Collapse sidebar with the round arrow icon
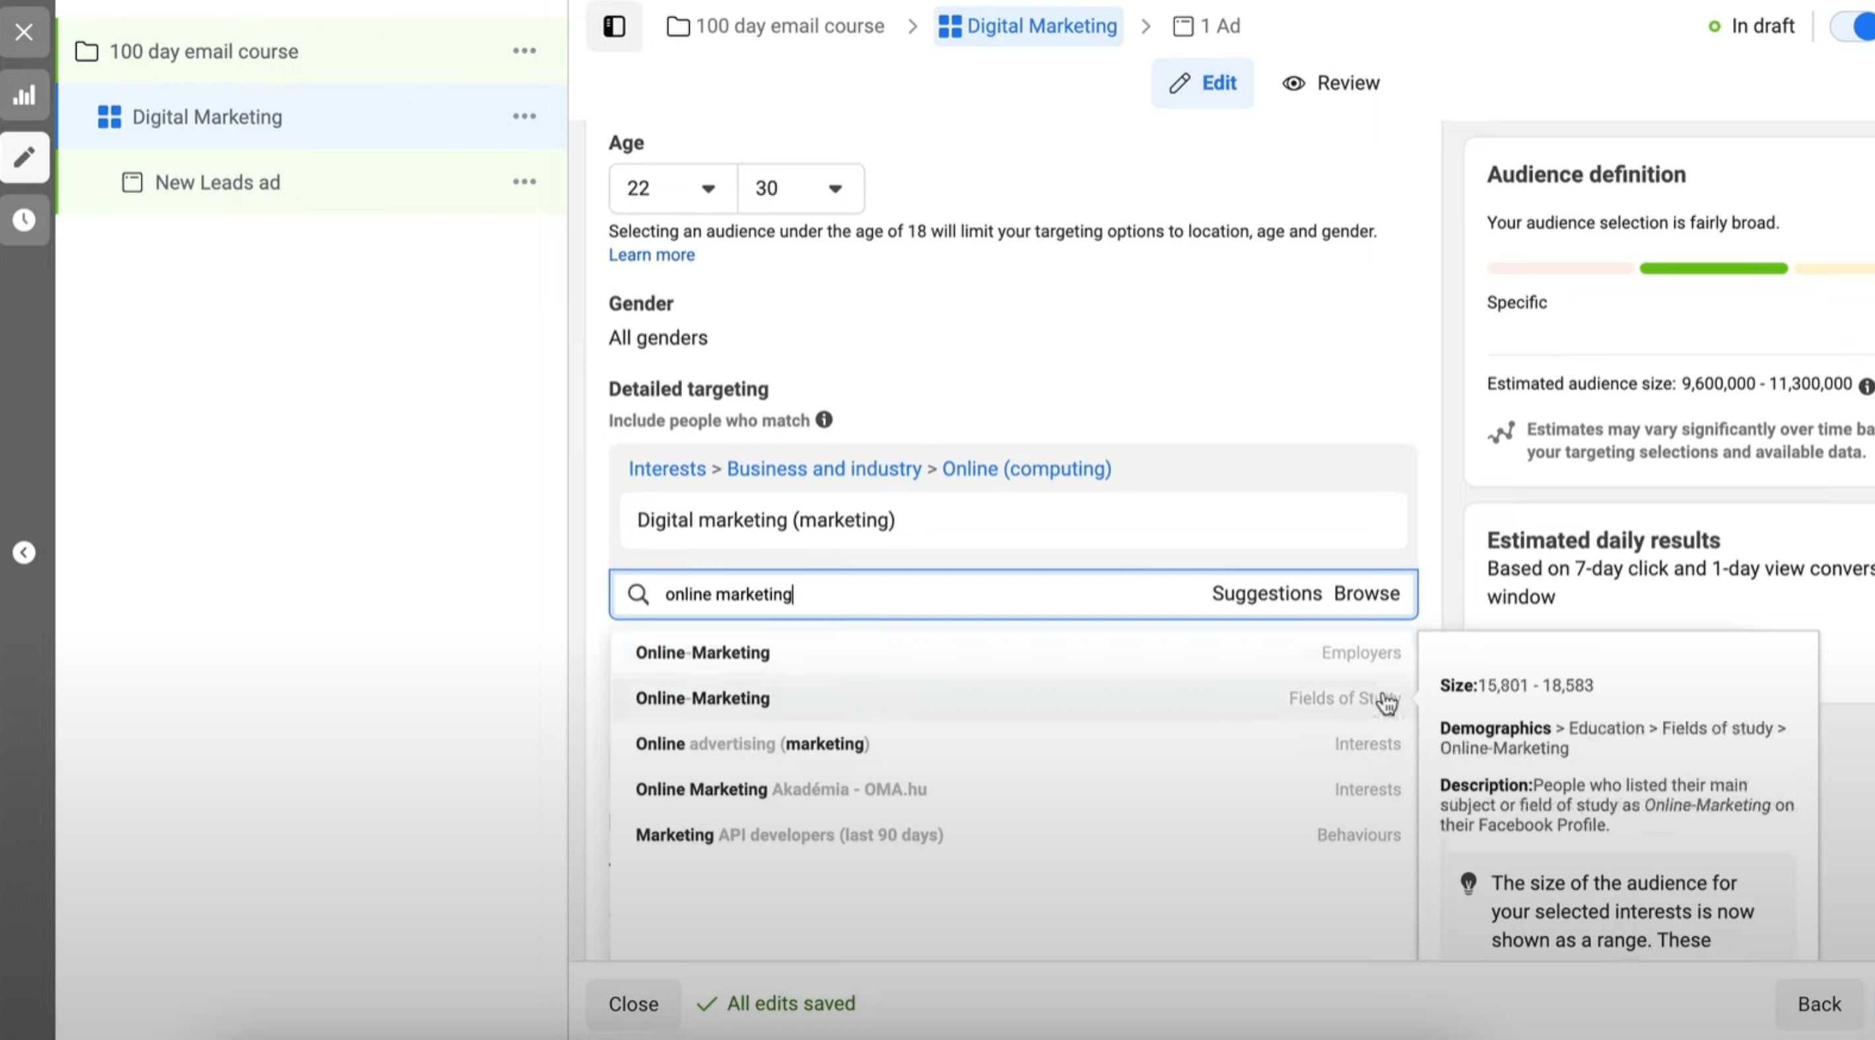This screenshot has height=1040, width=1875. pos(24,553)
